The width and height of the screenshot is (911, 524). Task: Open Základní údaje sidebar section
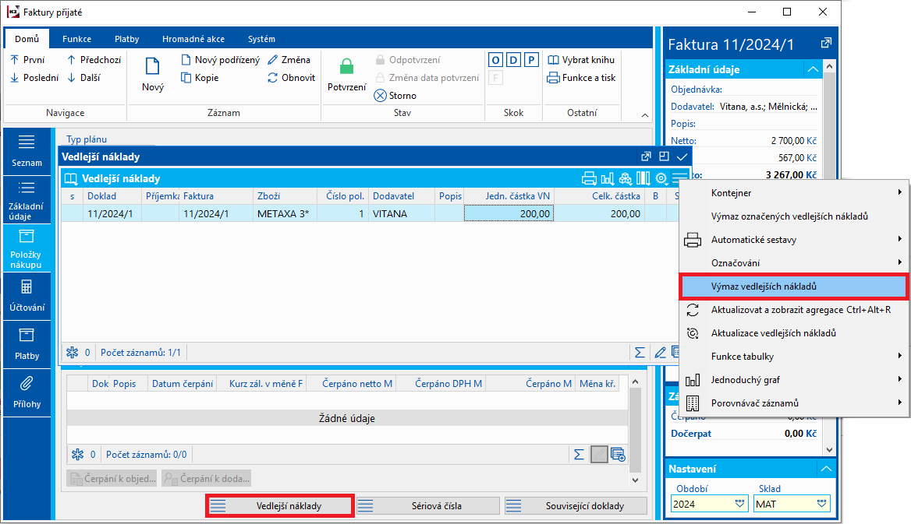(27, 199)
